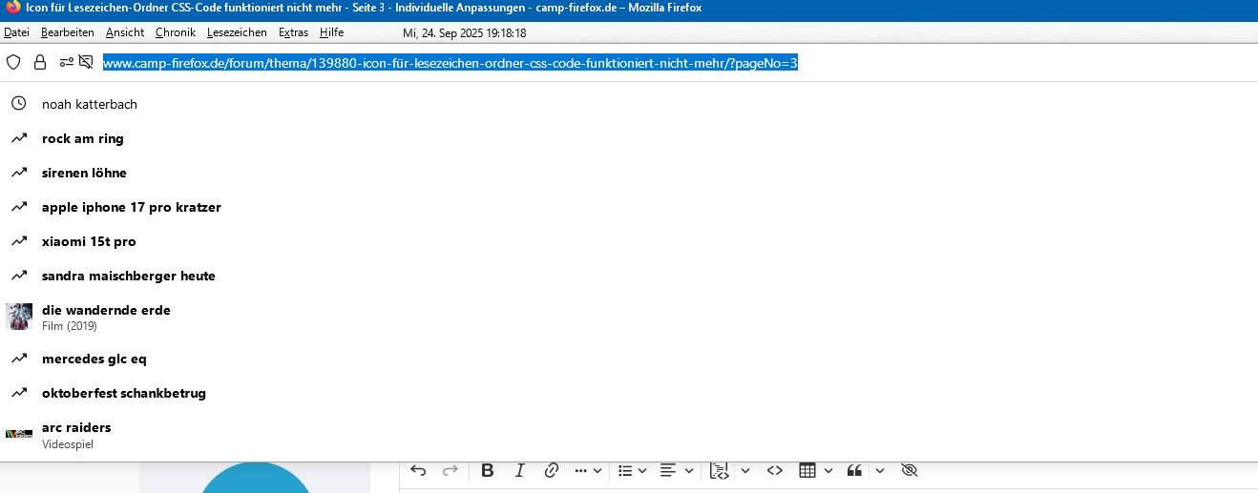Toggle bold formatting in the editor
This screenshot has height=493, width=1258.
[x=488, y=470]
